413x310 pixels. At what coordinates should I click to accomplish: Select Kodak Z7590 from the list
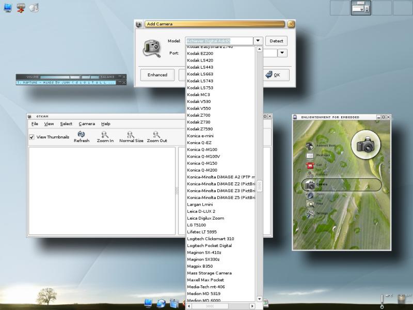pyautogui.click(x=221, y=129)
